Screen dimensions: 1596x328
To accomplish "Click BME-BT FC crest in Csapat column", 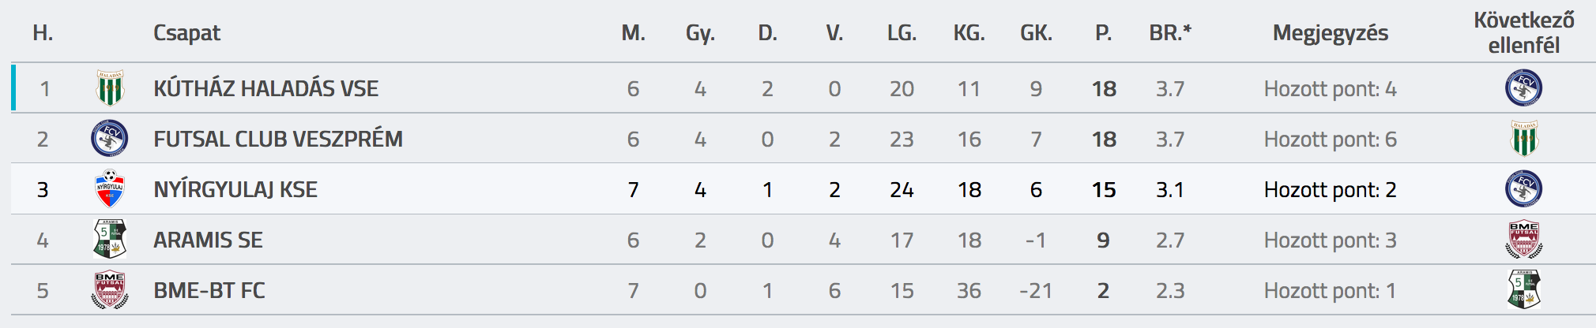I will click(x=110, y=290).
